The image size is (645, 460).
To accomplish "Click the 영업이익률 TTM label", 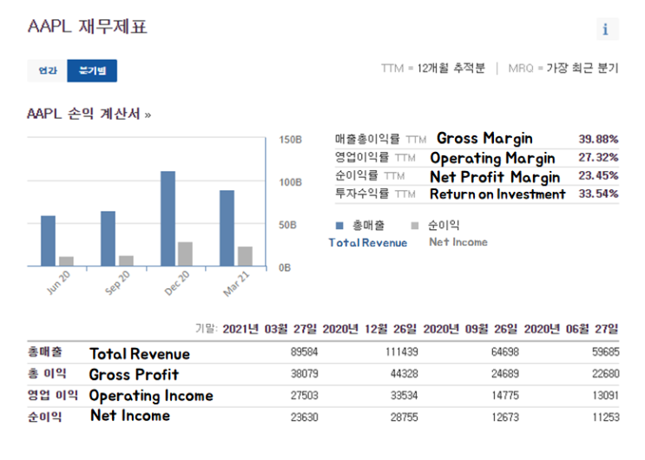I will (x=375, y=157).
